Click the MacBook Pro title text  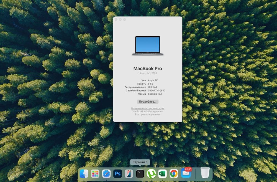[148, 69]
